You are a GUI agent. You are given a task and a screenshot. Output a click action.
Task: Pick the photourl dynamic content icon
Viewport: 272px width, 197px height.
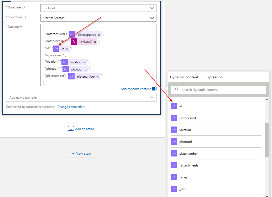174,142
